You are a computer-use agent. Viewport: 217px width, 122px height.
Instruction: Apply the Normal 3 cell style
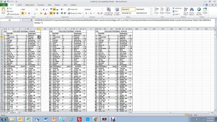coord(142,9)
